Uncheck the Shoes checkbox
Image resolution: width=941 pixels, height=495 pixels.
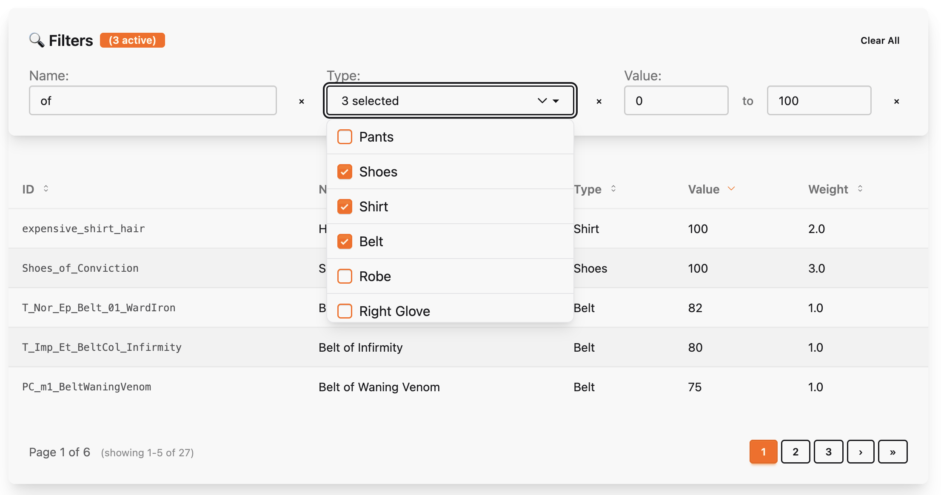345,171
